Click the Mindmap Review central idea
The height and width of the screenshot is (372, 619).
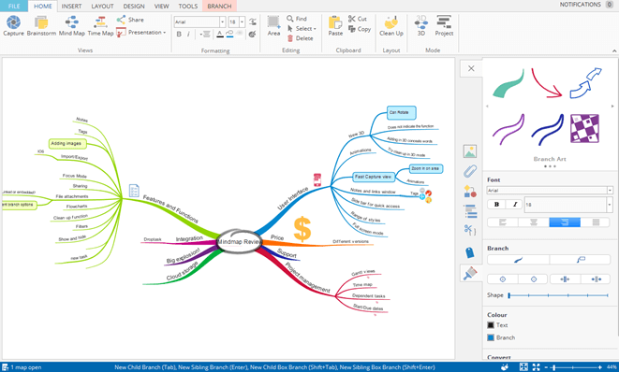coord(239,241)
